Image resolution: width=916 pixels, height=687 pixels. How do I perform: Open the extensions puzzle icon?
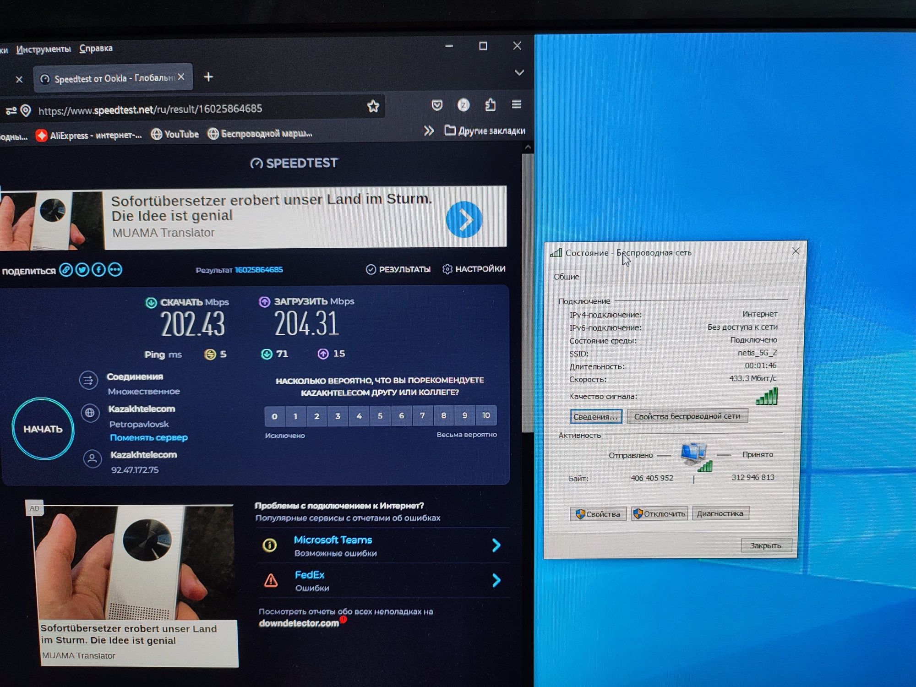point(490,105)
